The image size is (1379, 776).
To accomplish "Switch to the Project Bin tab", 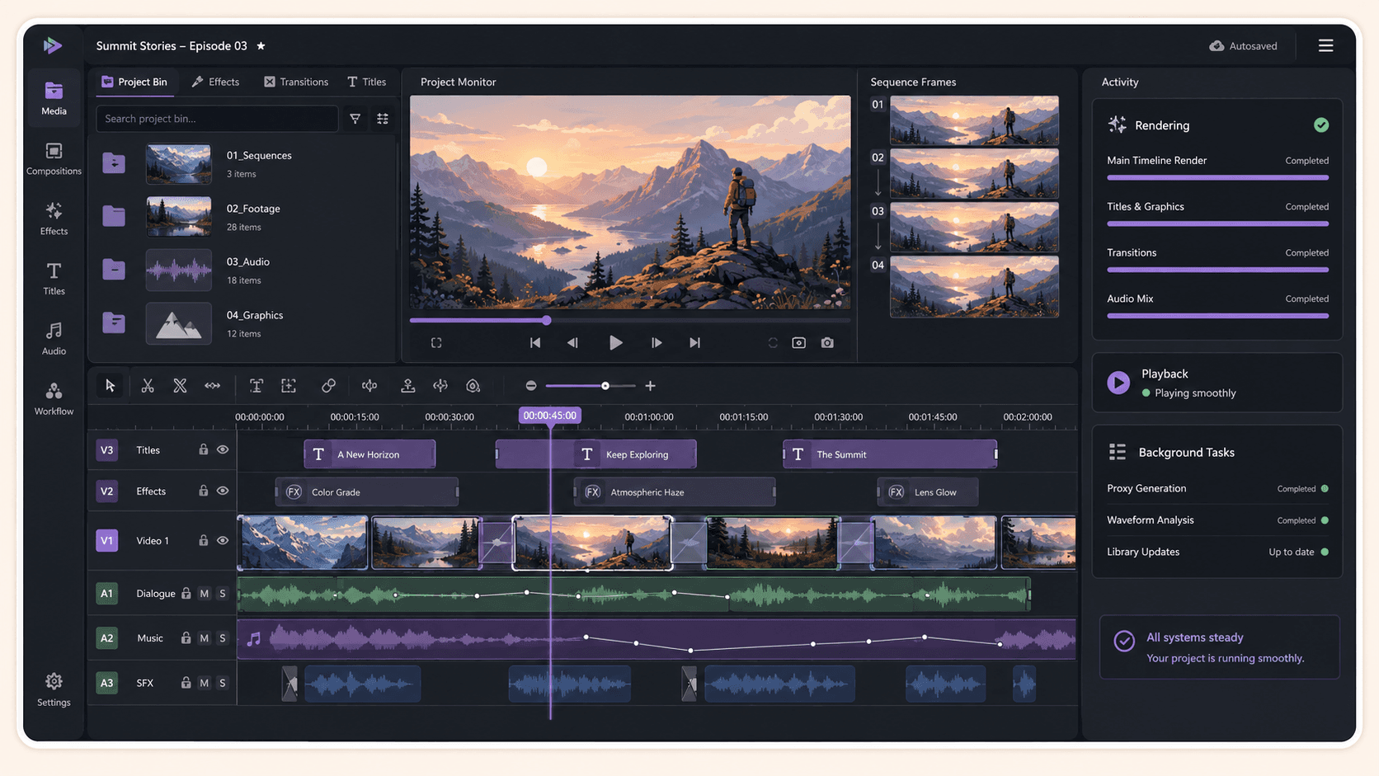I will click(x=134, y=82).
